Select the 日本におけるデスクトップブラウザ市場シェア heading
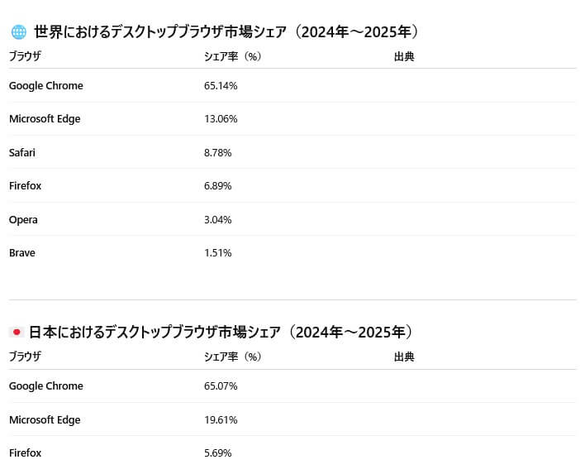580x474 pixels. click(221, 333)
